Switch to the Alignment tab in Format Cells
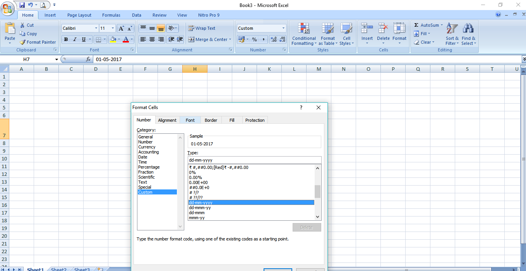526x271 pixels. click(167, 120)
